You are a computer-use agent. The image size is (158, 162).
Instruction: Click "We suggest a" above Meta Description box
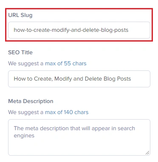[26, 112]
